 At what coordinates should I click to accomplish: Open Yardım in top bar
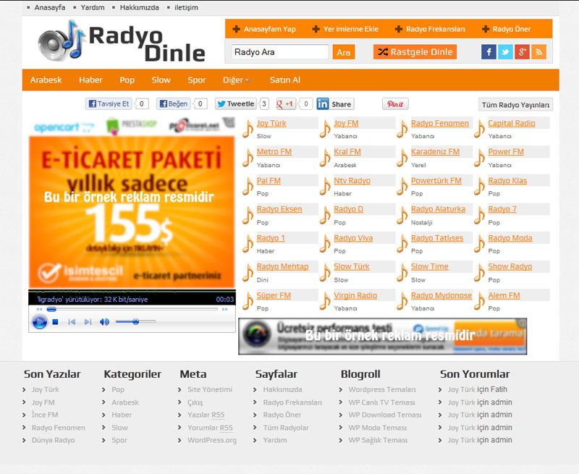coord(93,7)
